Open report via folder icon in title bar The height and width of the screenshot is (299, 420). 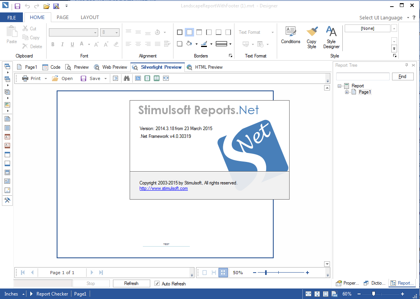pos(47,6)
